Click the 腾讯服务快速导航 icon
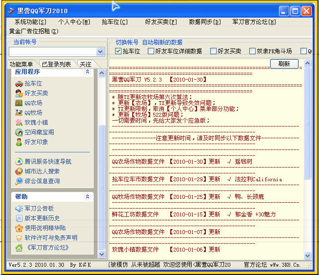Viewport: 319px width, 275px height. click(19, 162)
